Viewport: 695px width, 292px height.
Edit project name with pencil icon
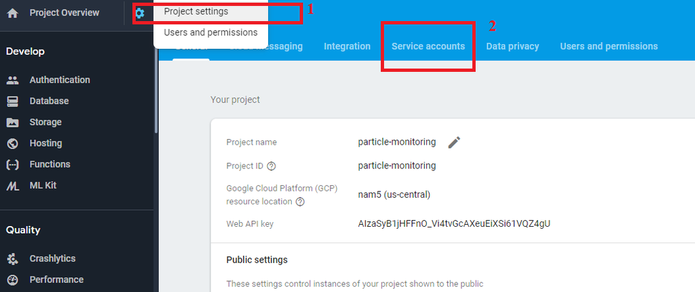[x=454, y=142]
